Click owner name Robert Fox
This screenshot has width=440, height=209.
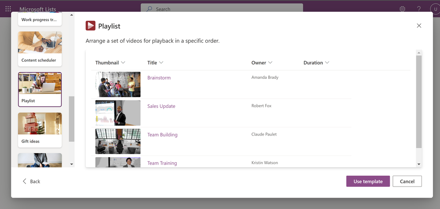pyautogui.click(x=262, y=106)
